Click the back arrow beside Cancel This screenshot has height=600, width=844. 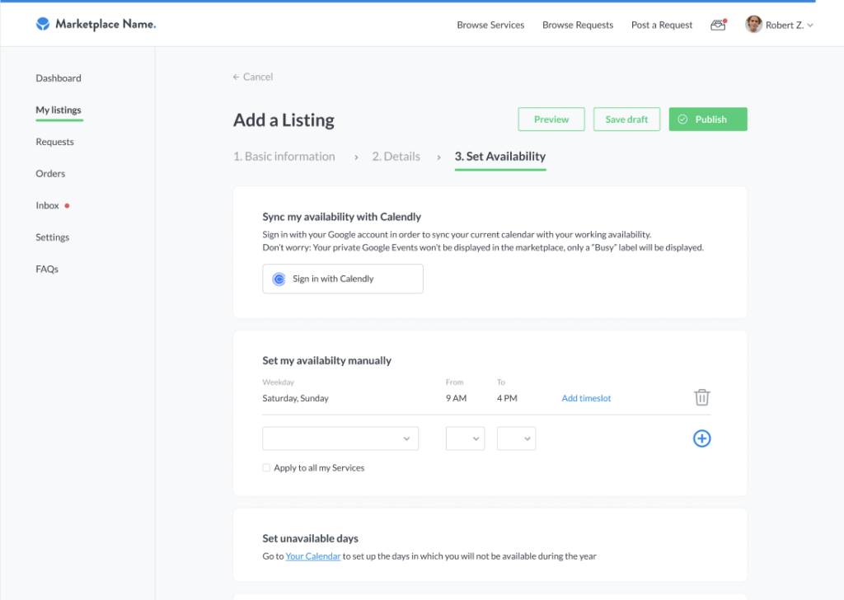tap(236, 77)
